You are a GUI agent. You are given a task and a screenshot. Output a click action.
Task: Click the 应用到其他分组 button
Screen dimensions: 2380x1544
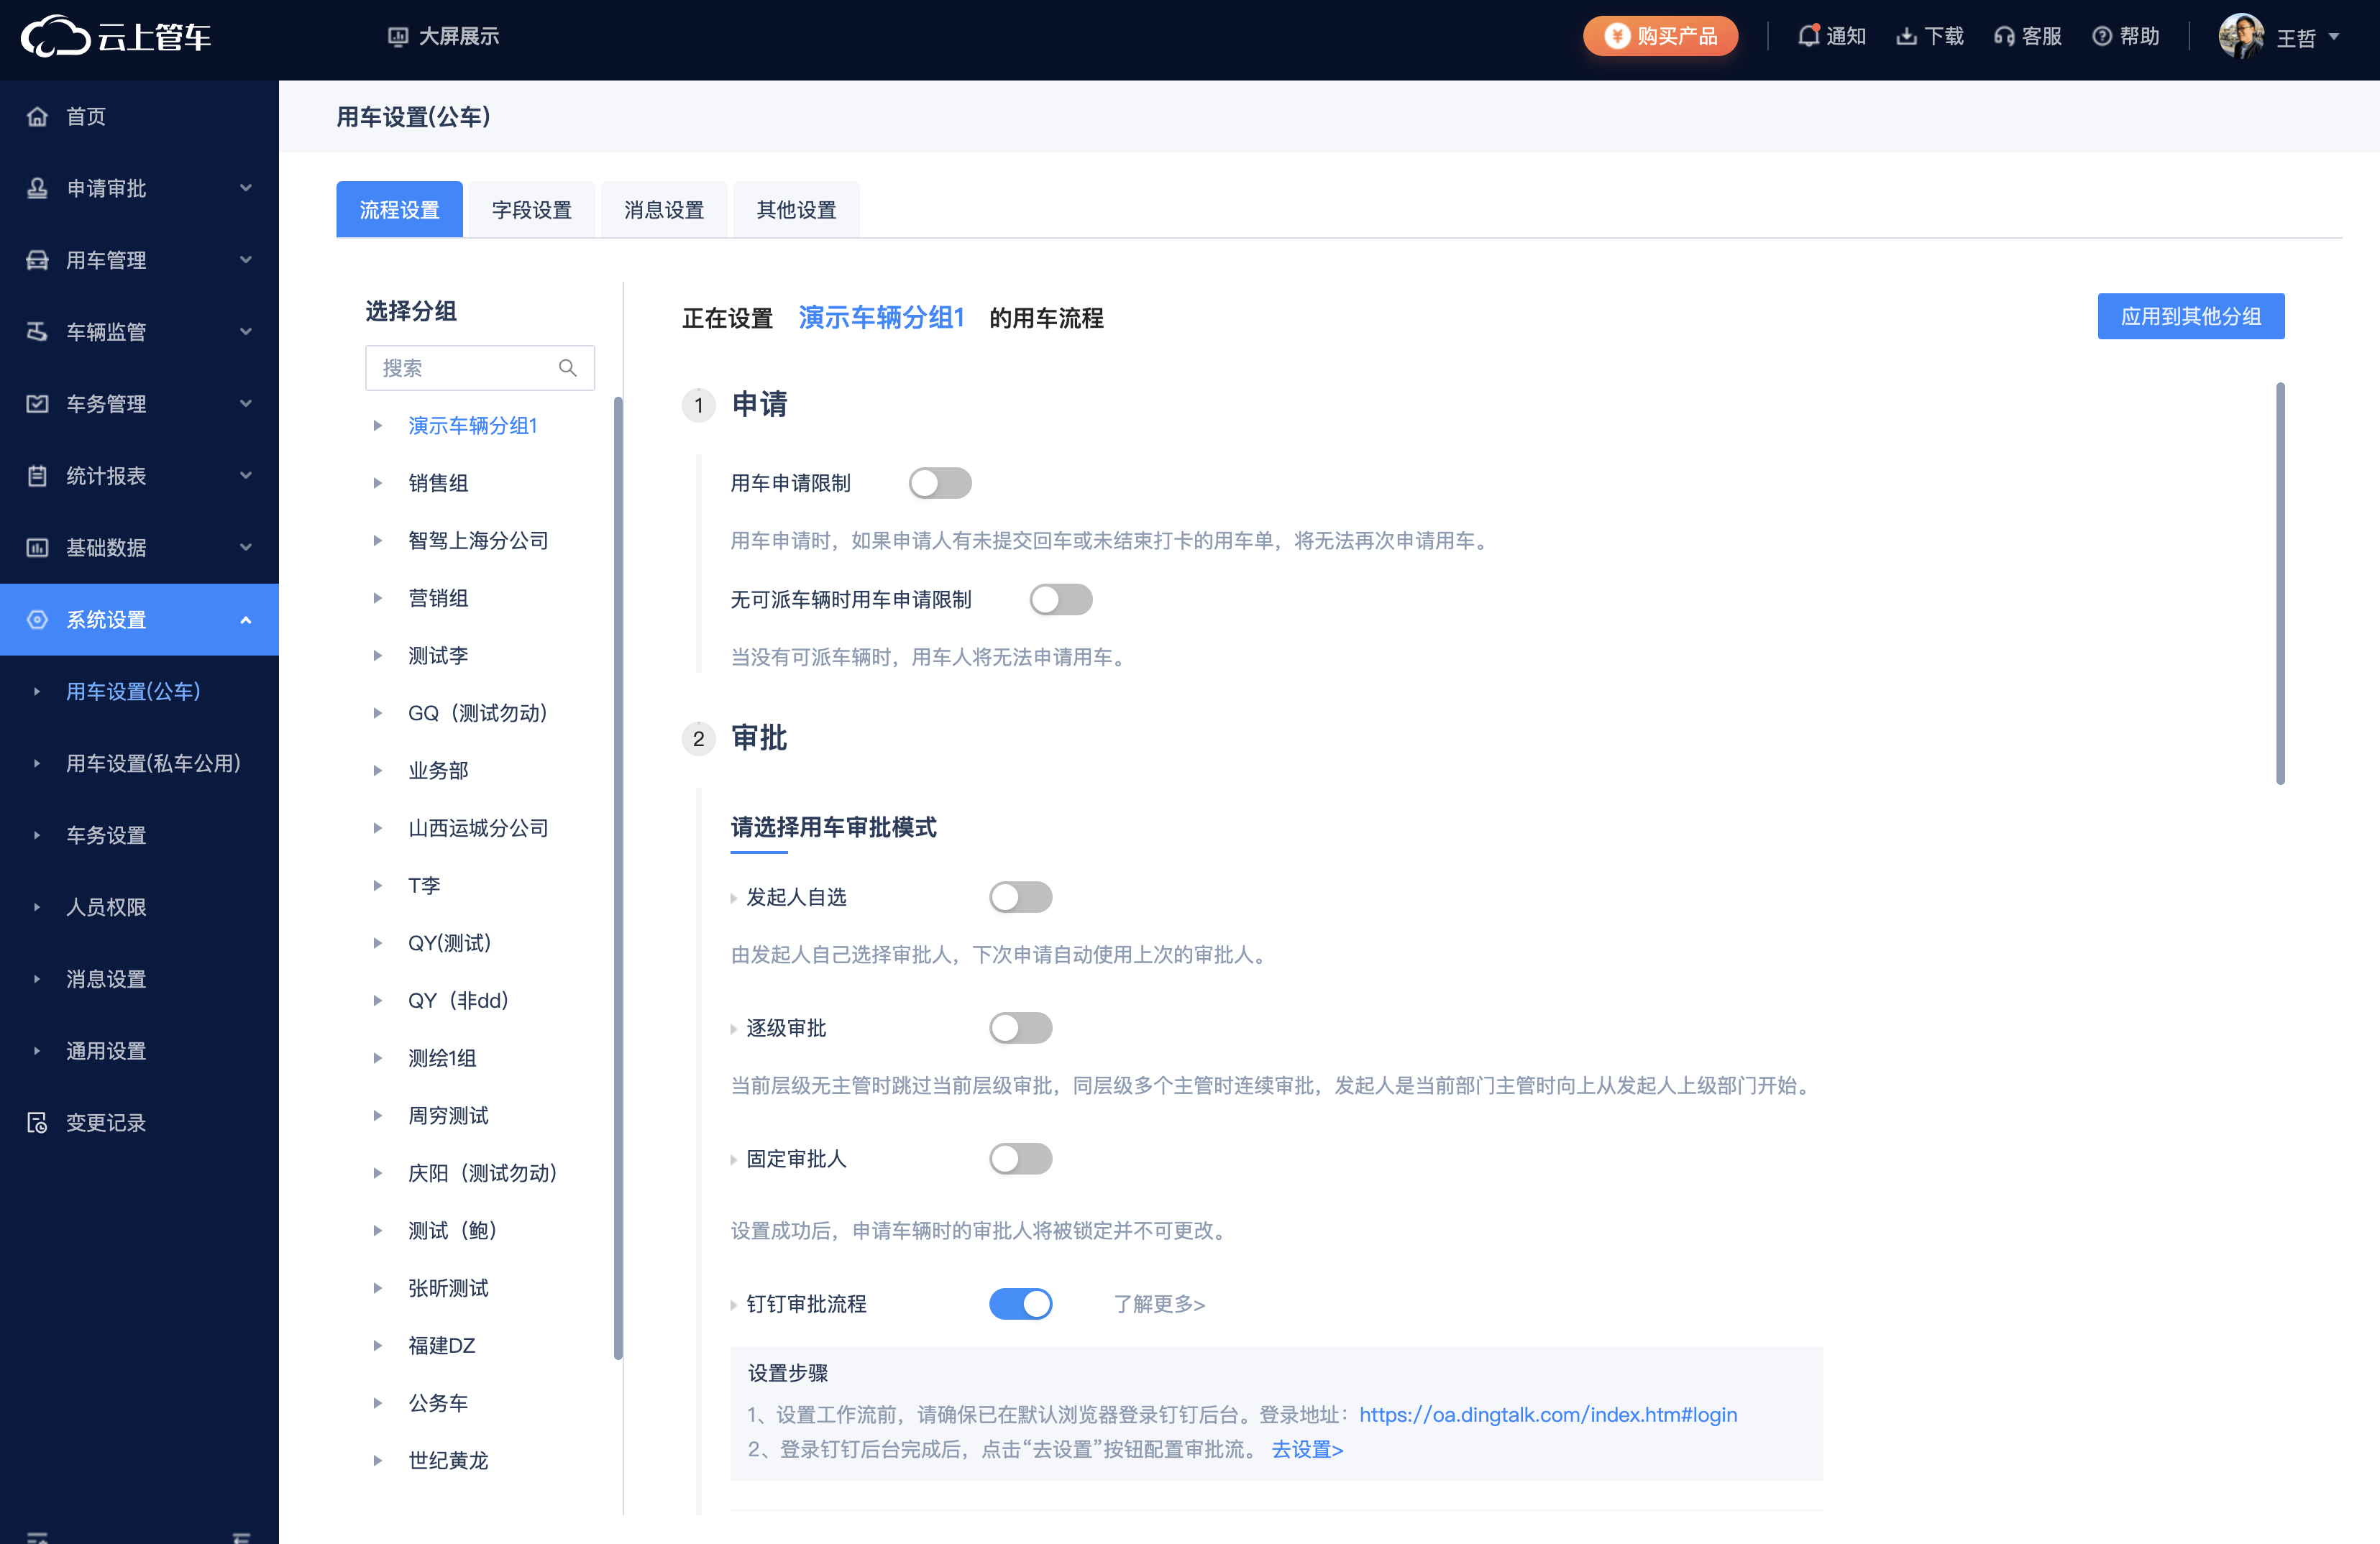coord(2191,316)
